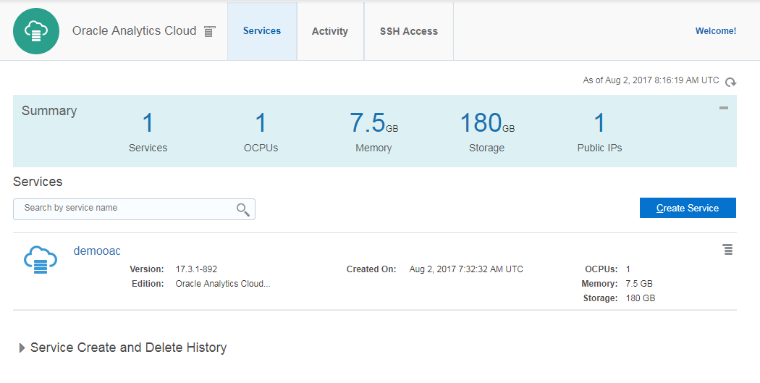Screen dimensions: 760x383
Task: Click the demooac cloud service icon
Action: (41, 259)
